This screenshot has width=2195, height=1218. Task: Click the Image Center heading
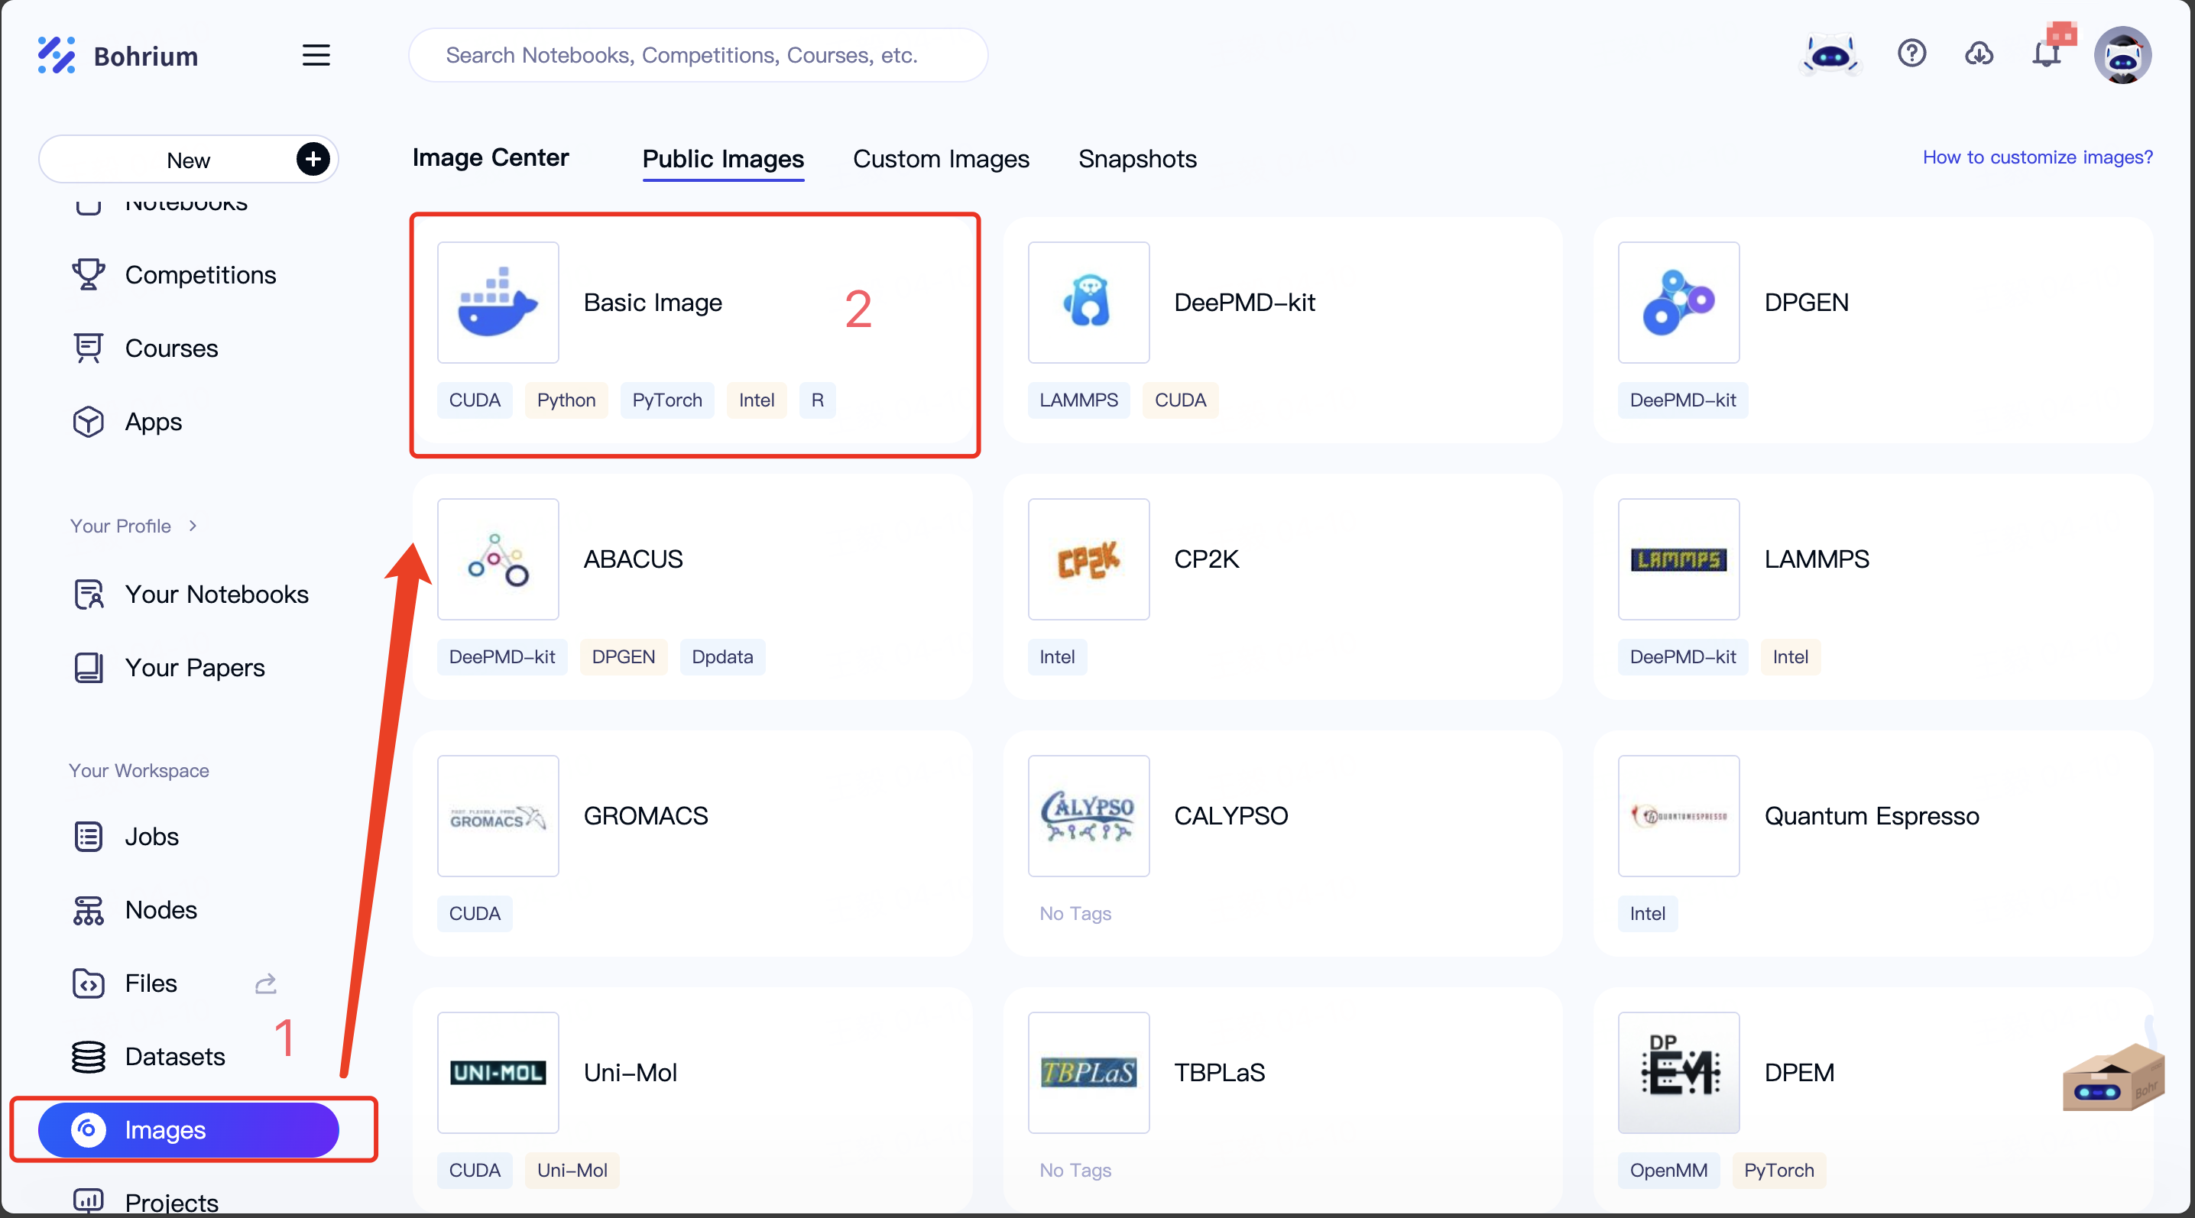[x=490, y=157]
